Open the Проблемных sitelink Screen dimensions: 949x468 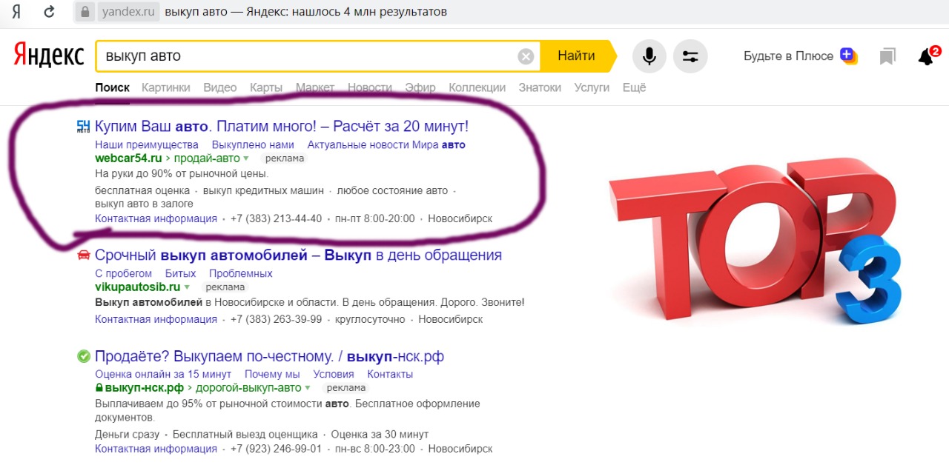pos(241,273)
